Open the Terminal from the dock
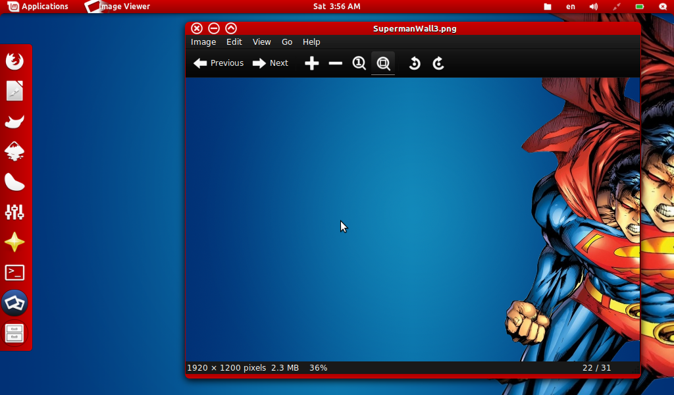This screenshot has height=395, width=674. point(14,273)
